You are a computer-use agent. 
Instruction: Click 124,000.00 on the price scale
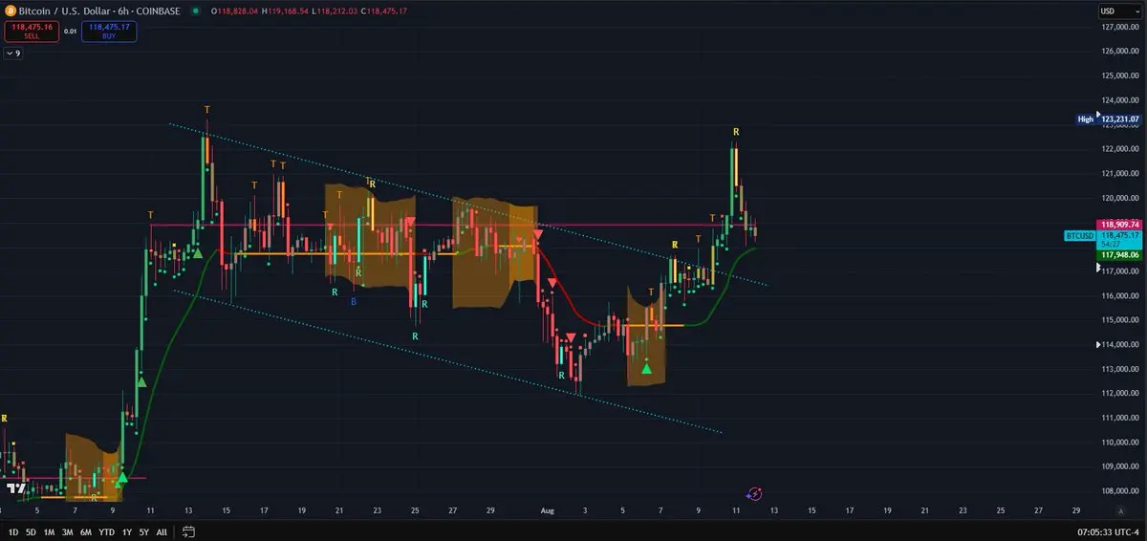[1120, 100]
